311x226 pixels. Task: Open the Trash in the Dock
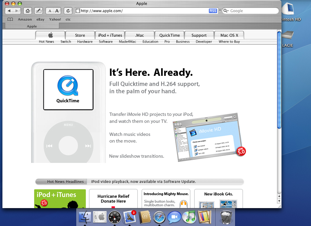[x=226, y=217]
